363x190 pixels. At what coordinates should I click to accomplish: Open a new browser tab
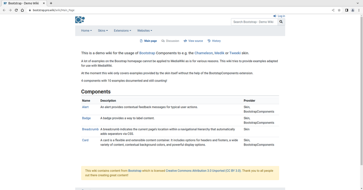tap(51, 3)
